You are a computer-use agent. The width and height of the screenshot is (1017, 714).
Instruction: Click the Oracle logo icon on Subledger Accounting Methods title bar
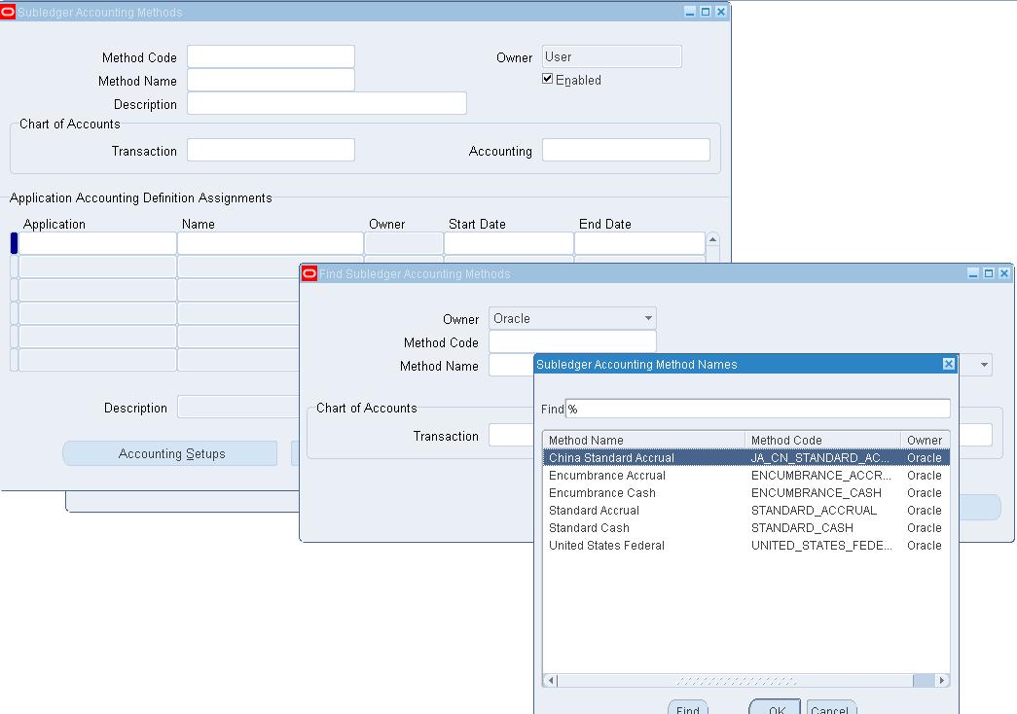coord(11,11)
